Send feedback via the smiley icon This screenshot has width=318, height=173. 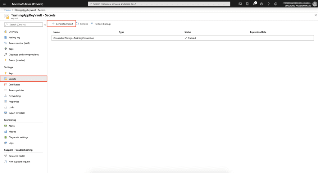[x=276, y=4]
